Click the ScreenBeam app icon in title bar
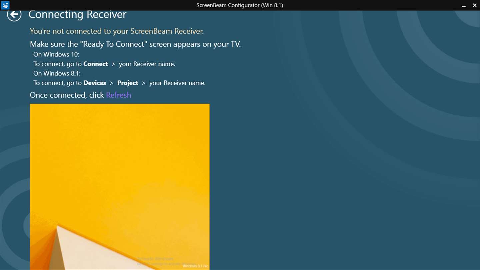480x270 pixels. click(x=5, y=5)
